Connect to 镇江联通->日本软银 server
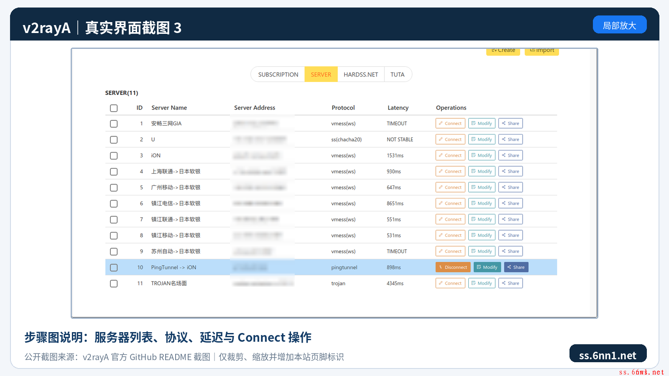The height and width of the screenshot is (376, 669). 450,219
